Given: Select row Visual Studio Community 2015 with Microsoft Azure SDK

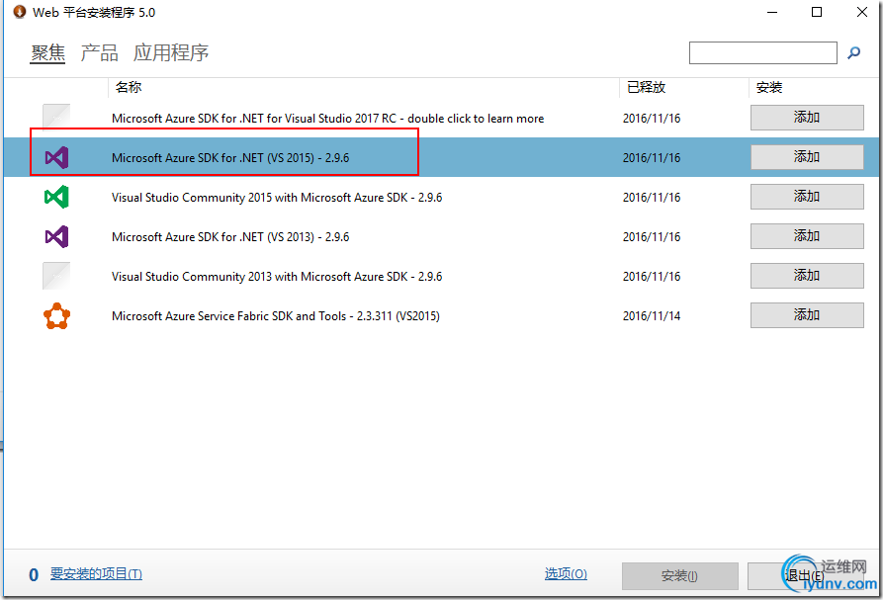Looking at the screenshot, I should coord(441,197).
